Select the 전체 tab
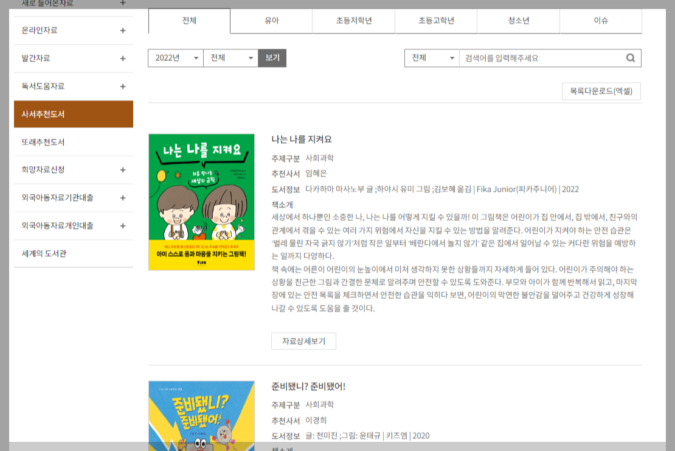 tap(189, 21)
